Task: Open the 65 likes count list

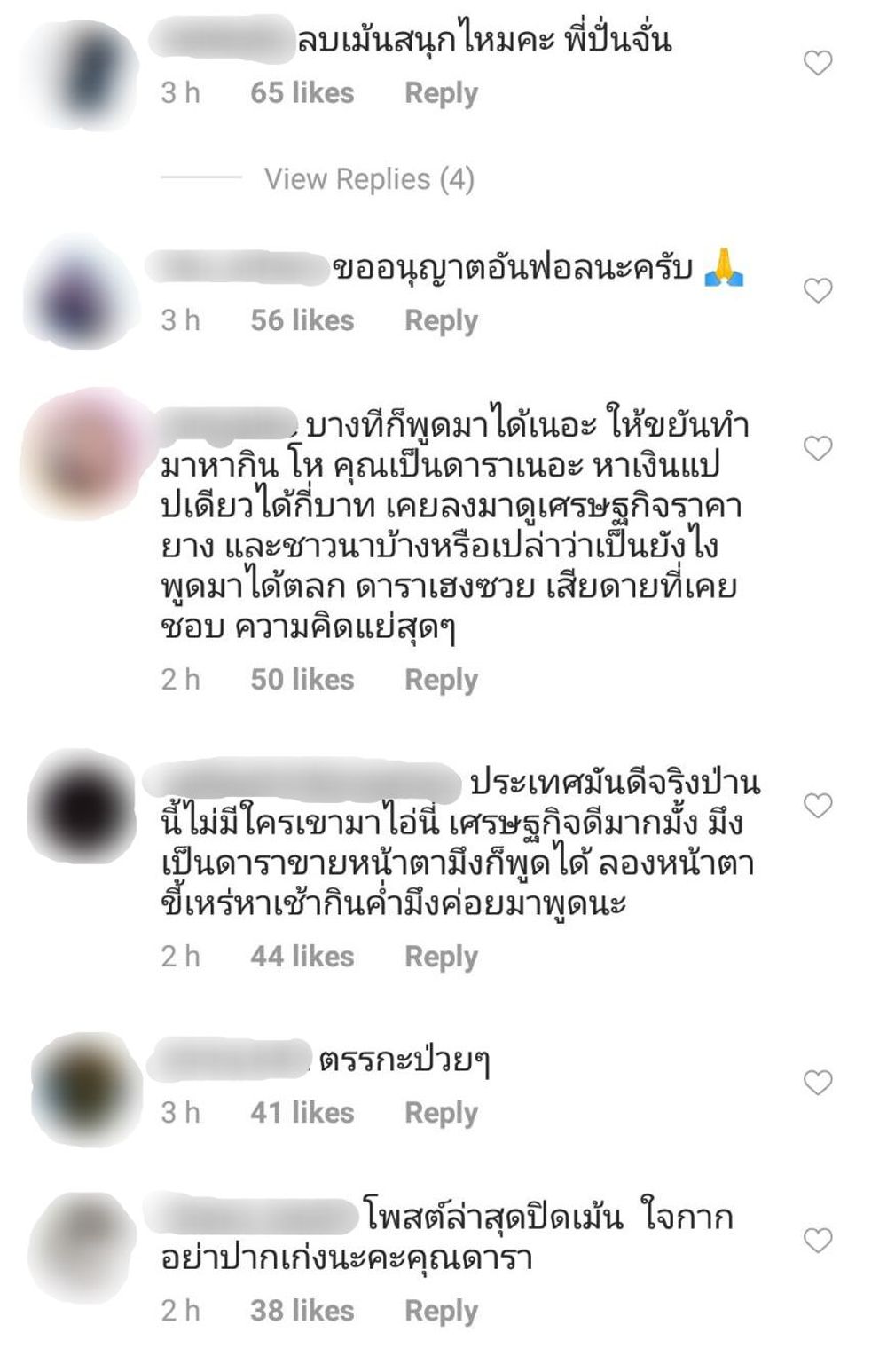Action: 302,92
